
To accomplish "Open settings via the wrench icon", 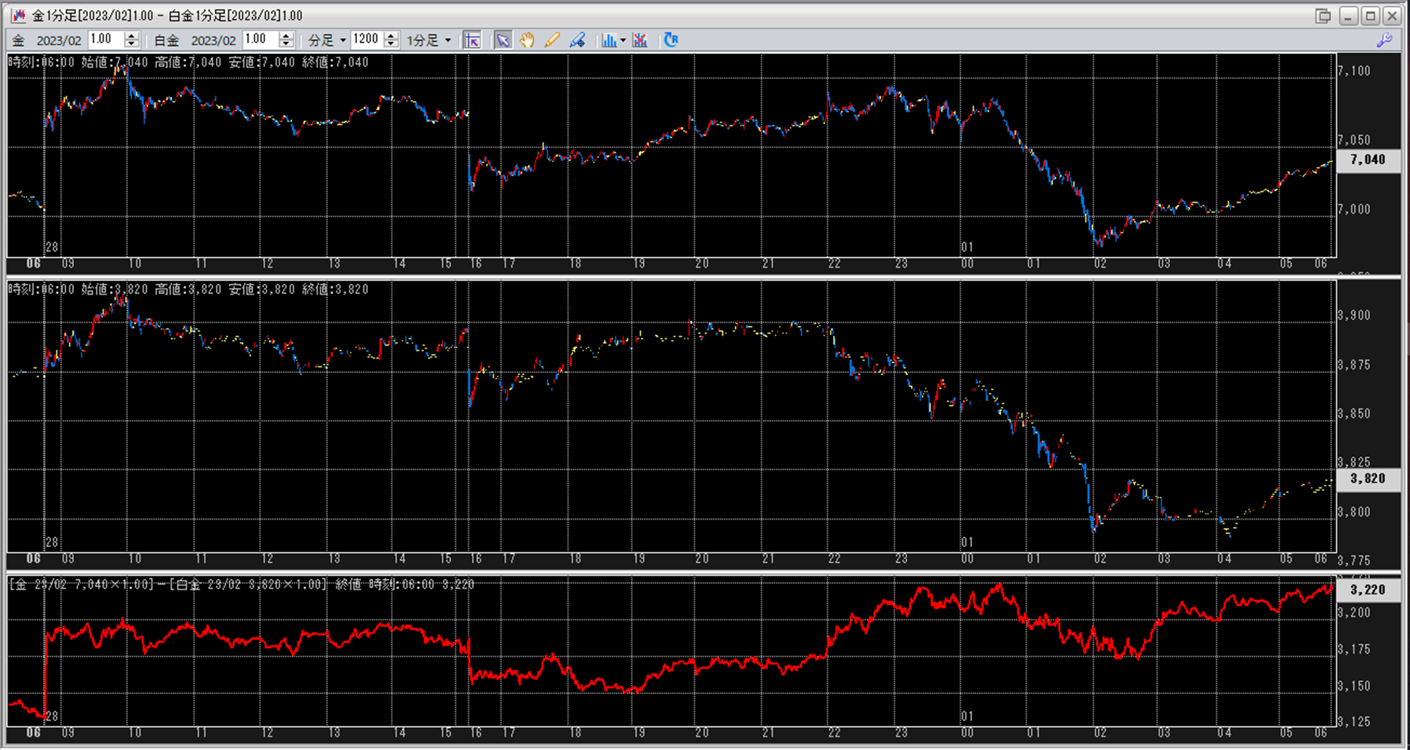I will (1384, 40).
